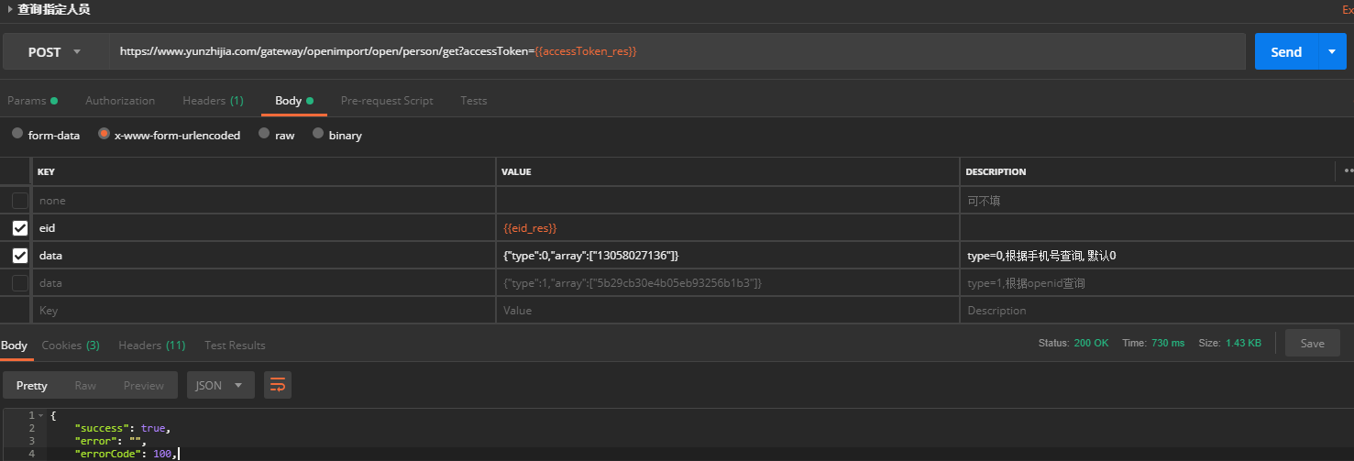This screenshot has width=1354, height=461.
Task: Choose the binary body type
Action: 318,134
